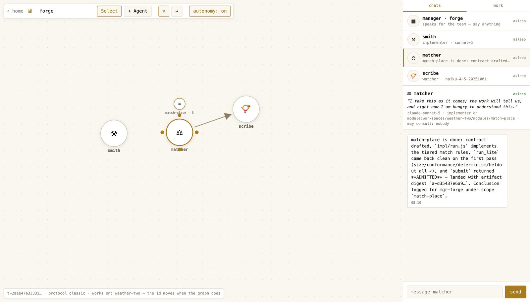Viewport: 530px width, 302px height.
Task: Click the scribe avatar icon in chats list
Action: coord(413,76)
